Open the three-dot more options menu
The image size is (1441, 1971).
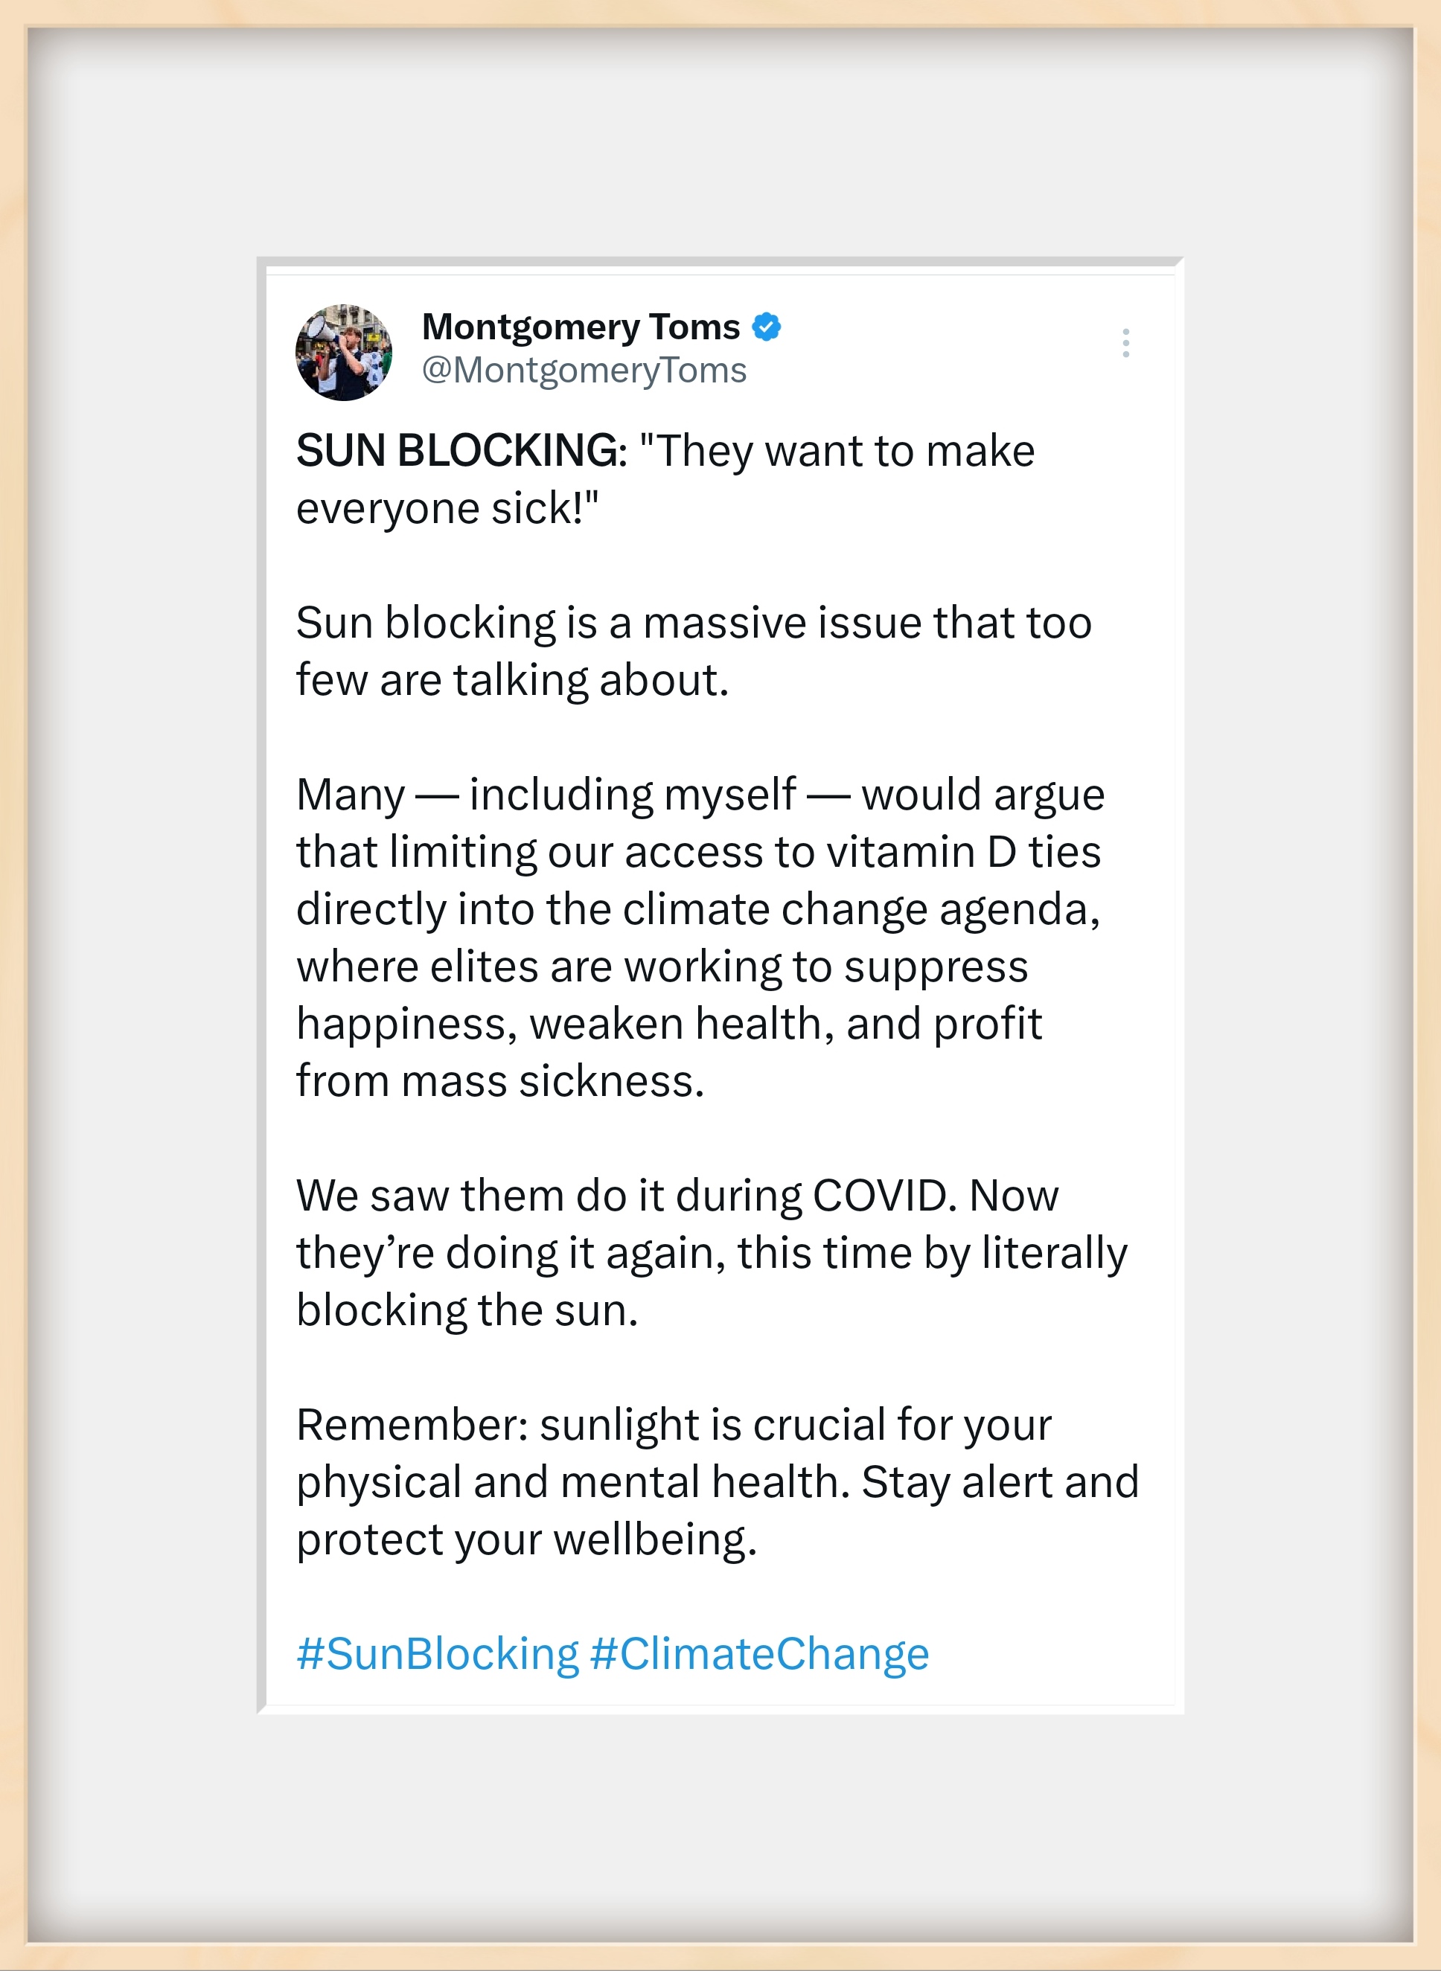pyautogui.click(x=1125, y=342)
